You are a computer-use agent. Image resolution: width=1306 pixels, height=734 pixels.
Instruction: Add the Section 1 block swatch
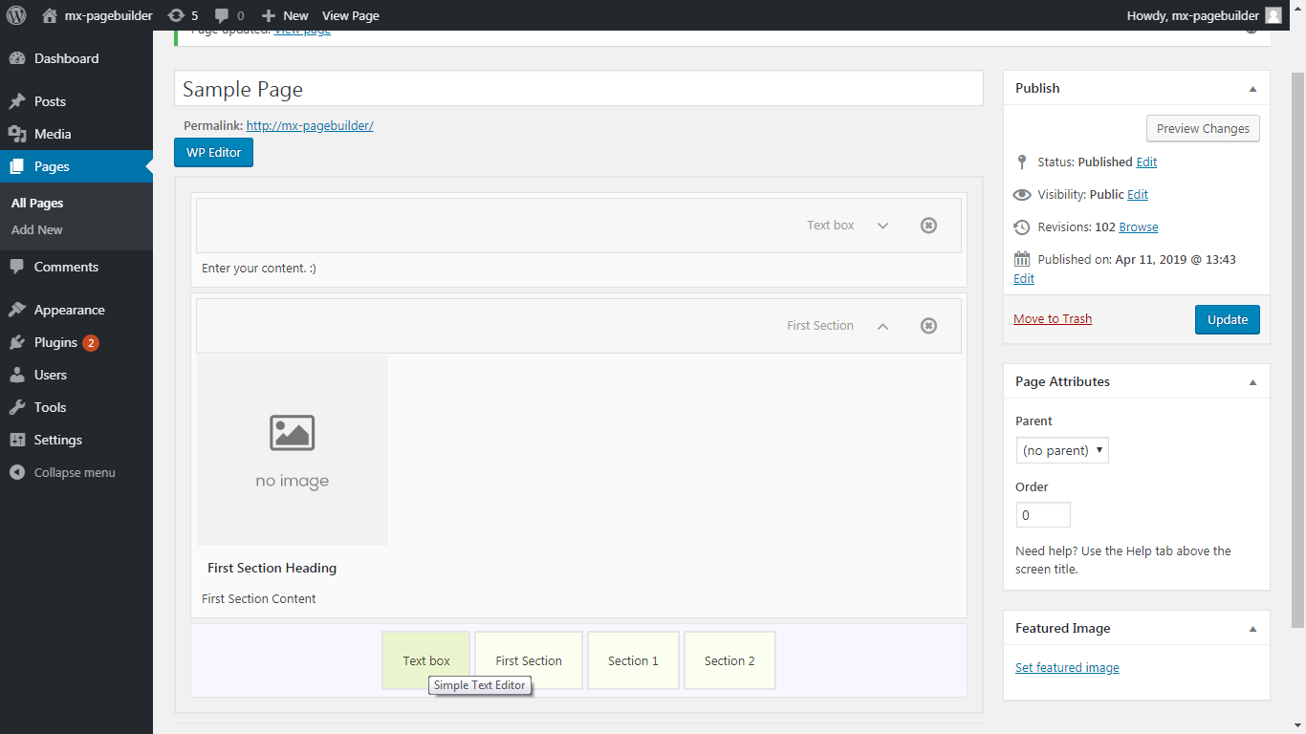(x=633, y=660)
